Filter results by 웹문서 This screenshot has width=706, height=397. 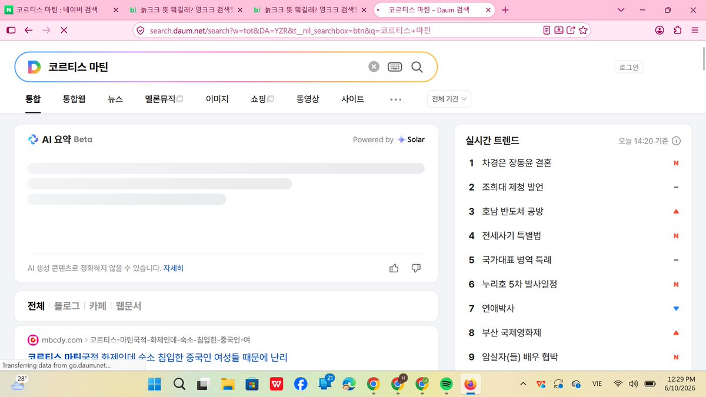pyautogui.click(x=128, y=306)
